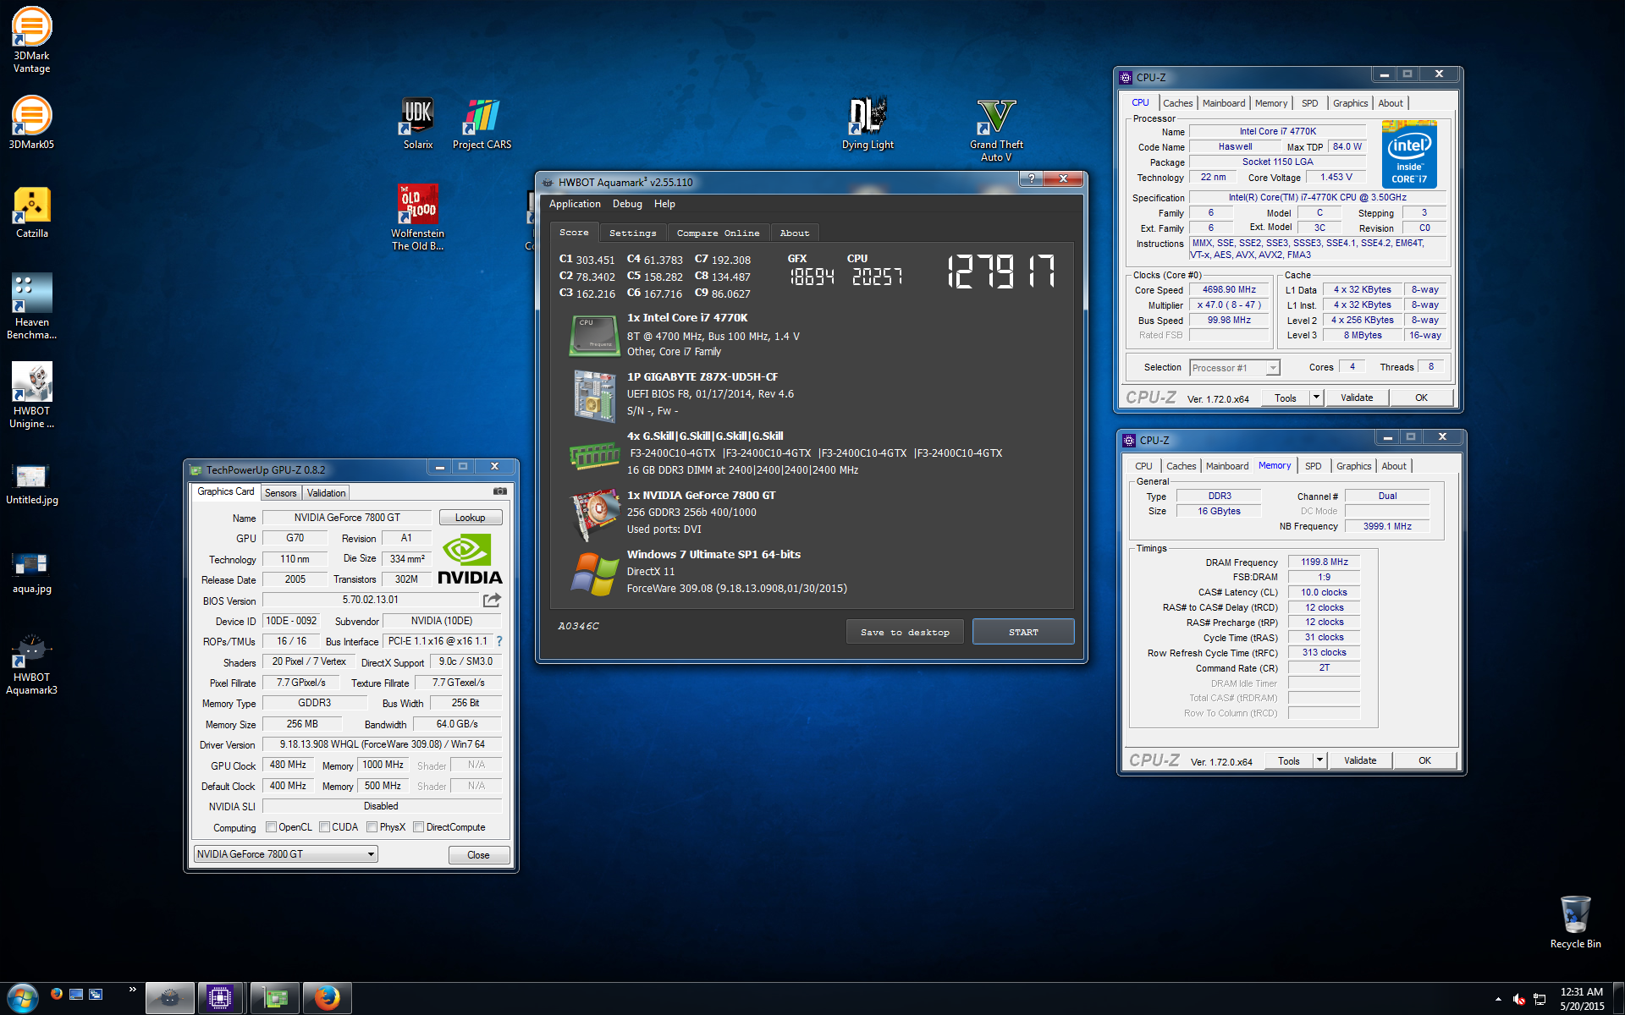The height and width of the screenshot is (1015, 1625).
Task: Open the 3DMark05 desktop shortcut
Action: pyautogui.click(x=31, y=123)
